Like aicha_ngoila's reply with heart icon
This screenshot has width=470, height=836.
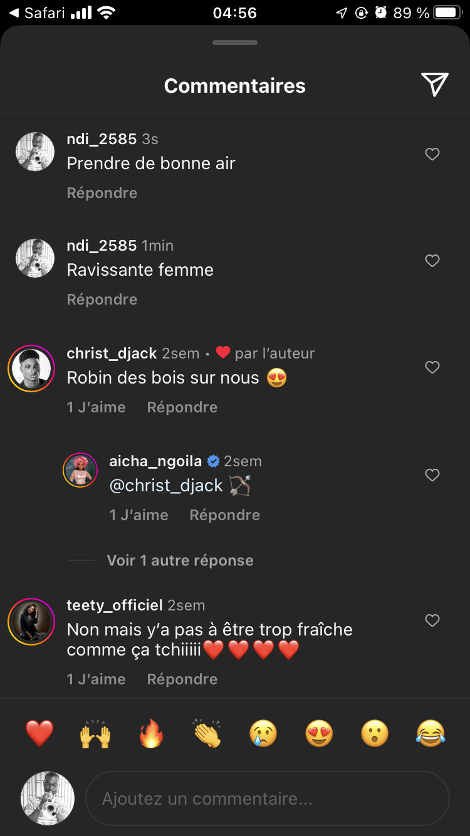click(432, 476)
